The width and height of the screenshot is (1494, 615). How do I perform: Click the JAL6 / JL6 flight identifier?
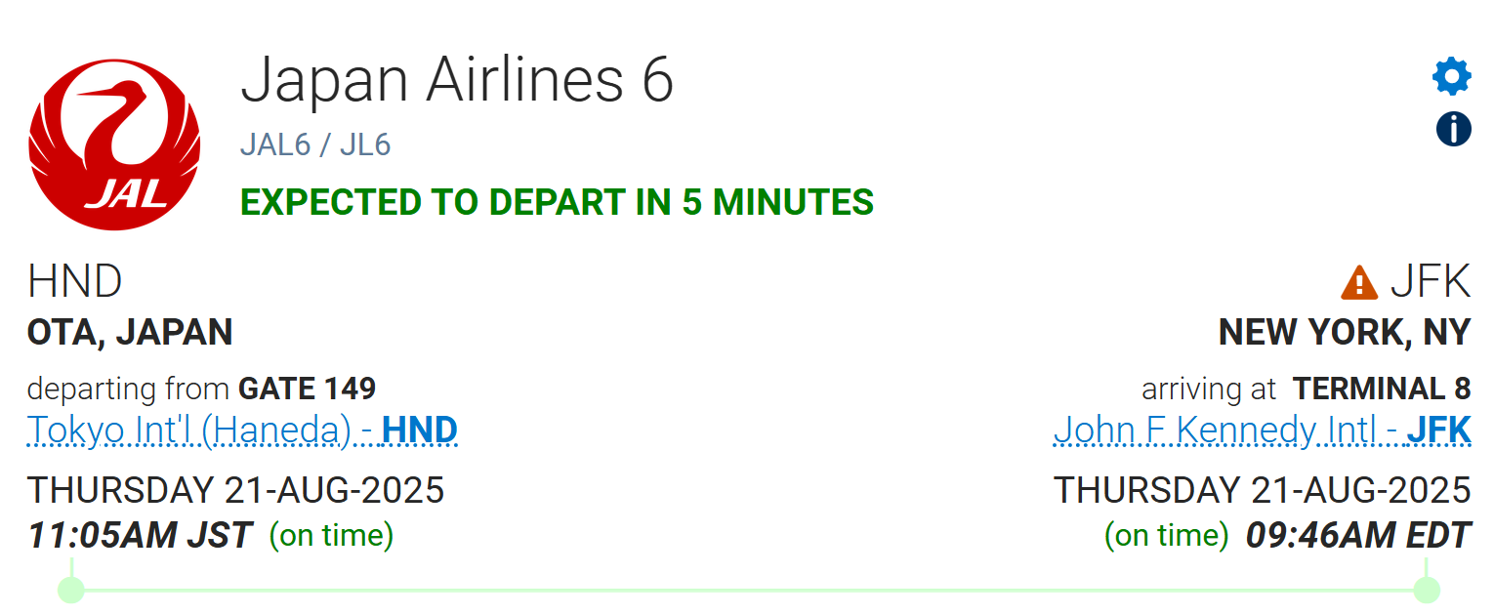(x=315, y=145)
